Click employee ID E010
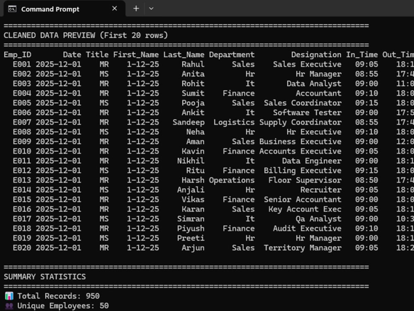Image resolution: width=414 pixels, height=311 pixels. point(22,151)
